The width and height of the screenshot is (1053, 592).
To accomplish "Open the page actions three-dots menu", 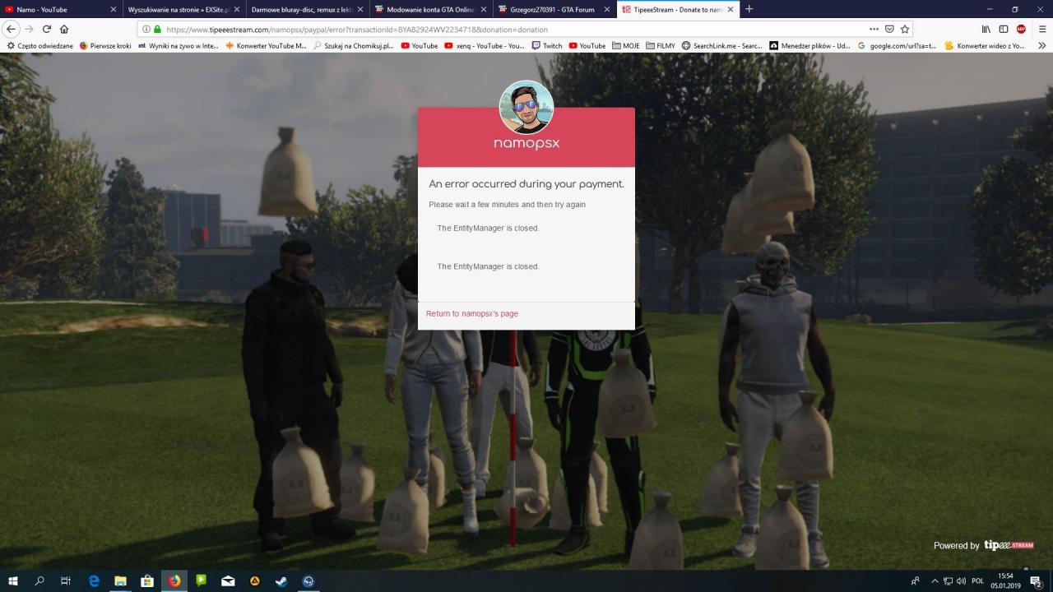I will [874, 29].
